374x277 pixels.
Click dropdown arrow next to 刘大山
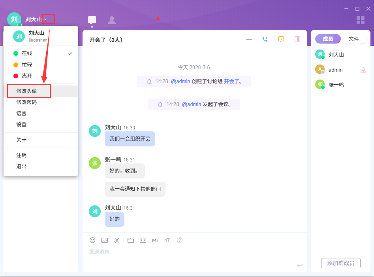(46, 19)
